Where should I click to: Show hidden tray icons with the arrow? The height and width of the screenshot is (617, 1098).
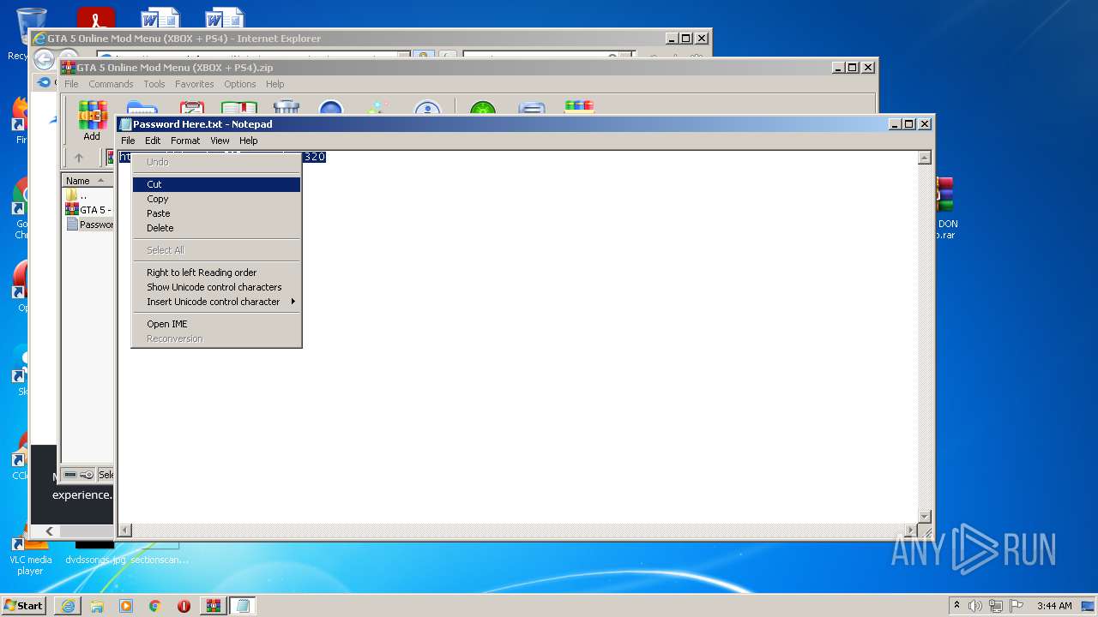[956, 606]
